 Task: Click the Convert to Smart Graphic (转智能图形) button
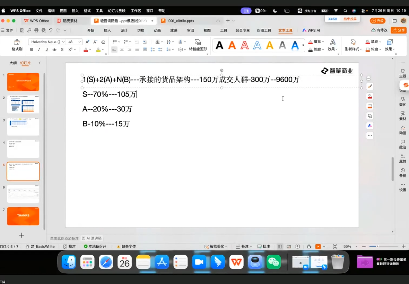click(x=198, y=45)
